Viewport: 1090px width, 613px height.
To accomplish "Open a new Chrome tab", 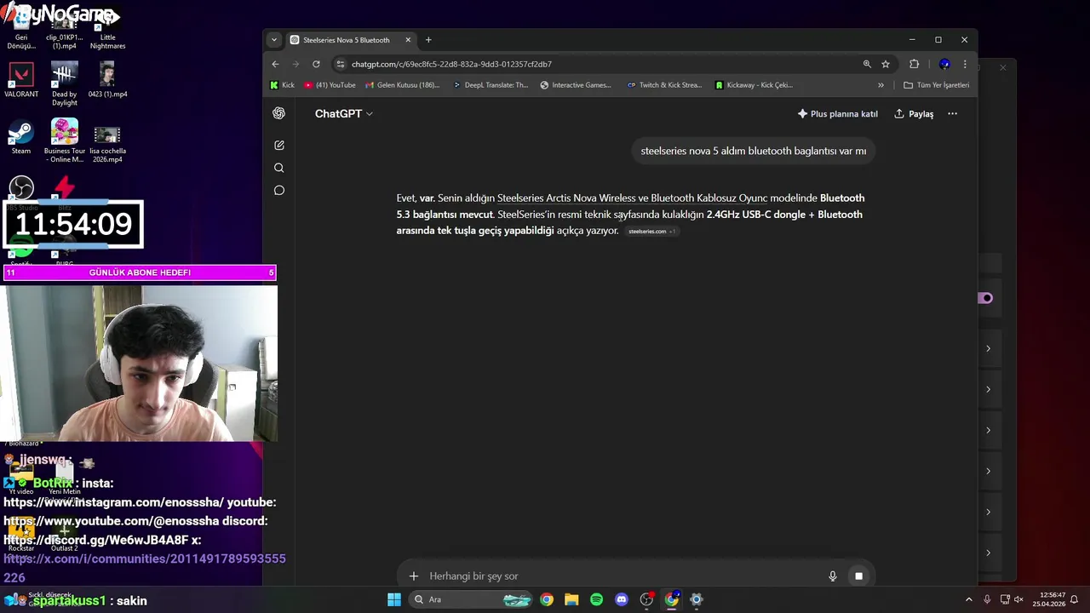I will click(428, 40).
